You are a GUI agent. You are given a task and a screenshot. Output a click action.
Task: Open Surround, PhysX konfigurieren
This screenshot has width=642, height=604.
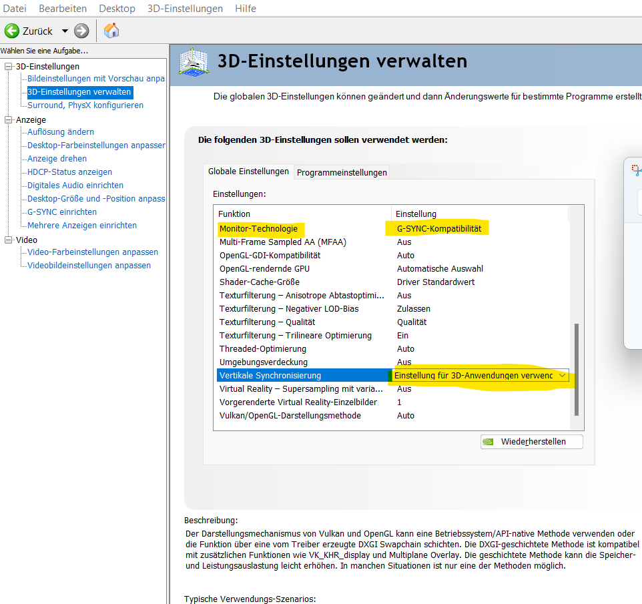point(85,105)
